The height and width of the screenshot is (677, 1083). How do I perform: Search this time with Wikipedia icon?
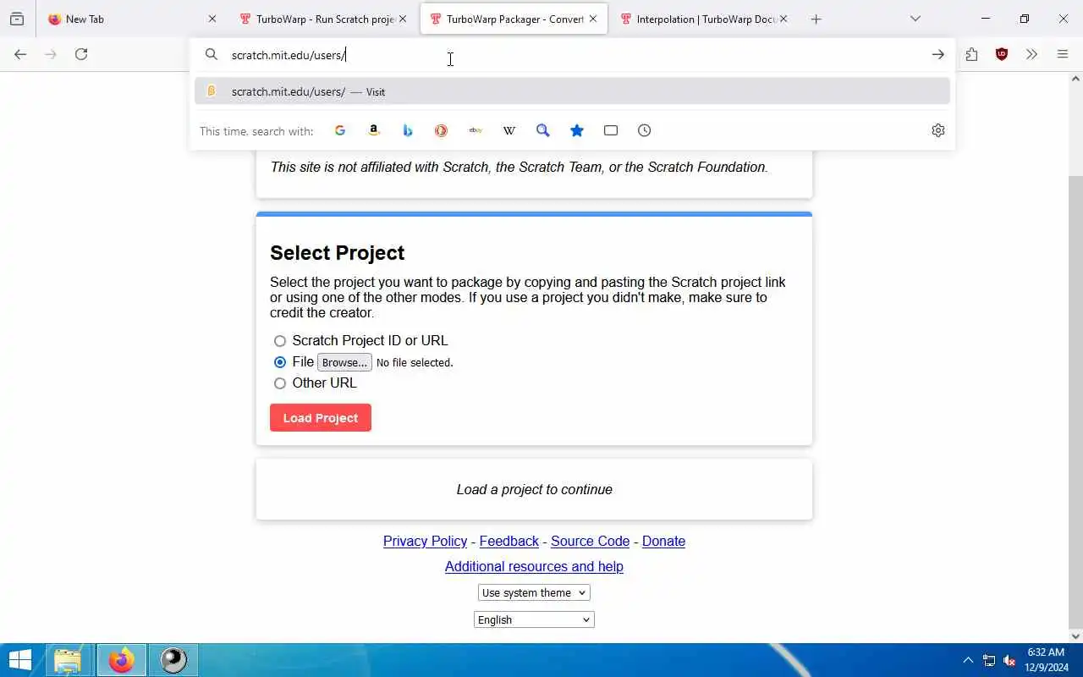[x=509, y=130]
